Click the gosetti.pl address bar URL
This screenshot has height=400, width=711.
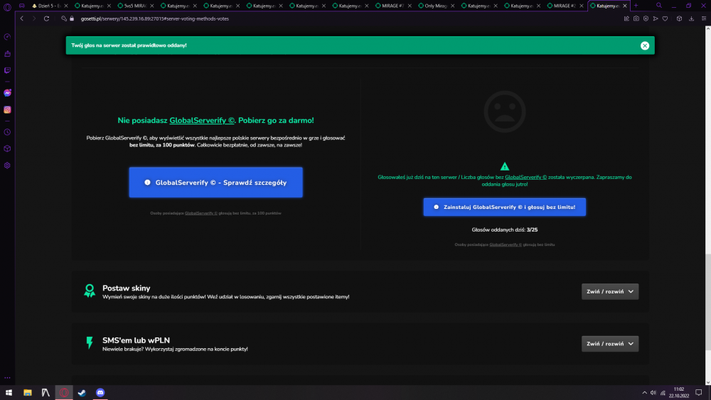(x=154, y=18)
